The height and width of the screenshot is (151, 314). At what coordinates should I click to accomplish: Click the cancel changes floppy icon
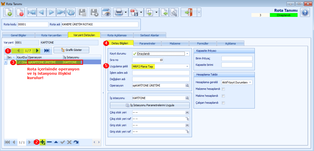tap(94, 12)
